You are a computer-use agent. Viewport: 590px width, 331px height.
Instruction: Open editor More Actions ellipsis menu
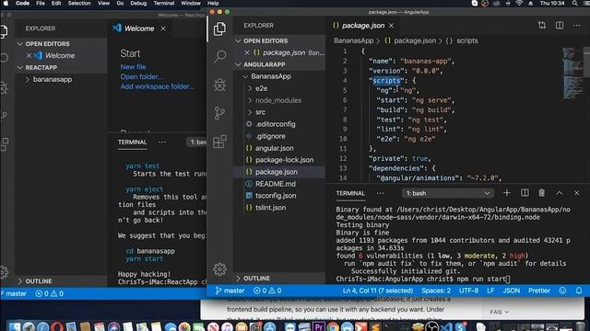(576, 25)
